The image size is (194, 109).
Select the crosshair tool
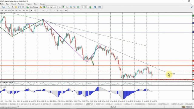pos(35,11)
